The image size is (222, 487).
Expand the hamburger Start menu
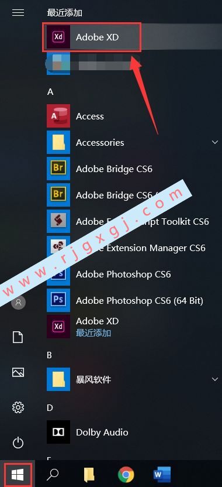click(x=18, y=12)
